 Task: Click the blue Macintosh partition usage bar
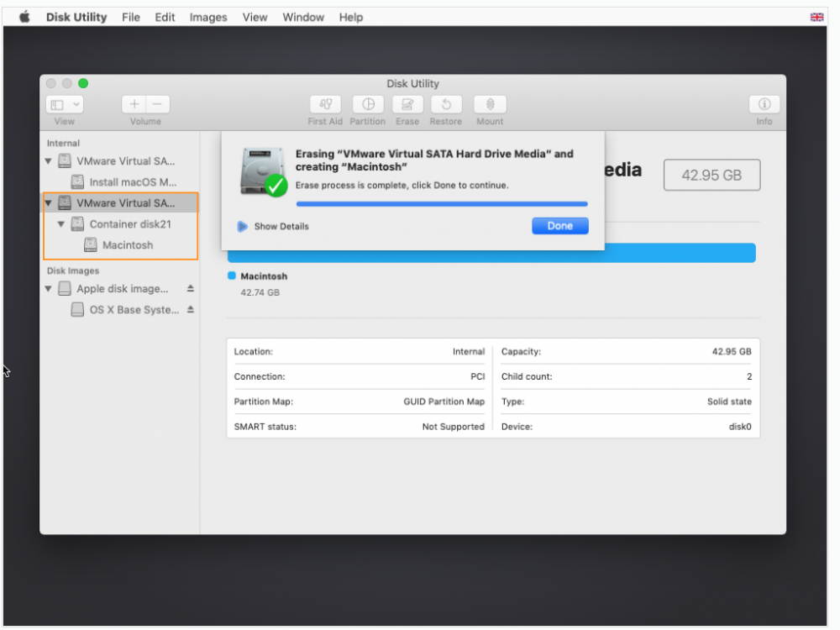(491, 253)
